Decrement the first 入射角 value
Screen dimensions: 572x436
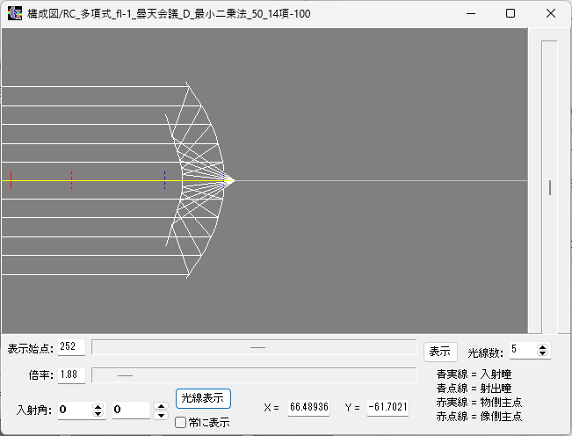[98, 414]
